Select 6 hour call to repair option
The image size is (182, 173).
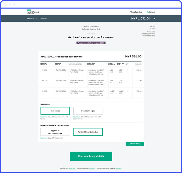click(x=88, y=111)
